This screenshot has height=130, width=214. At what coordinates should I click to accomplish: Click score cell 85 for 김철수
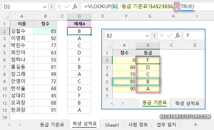click(45, 31)
